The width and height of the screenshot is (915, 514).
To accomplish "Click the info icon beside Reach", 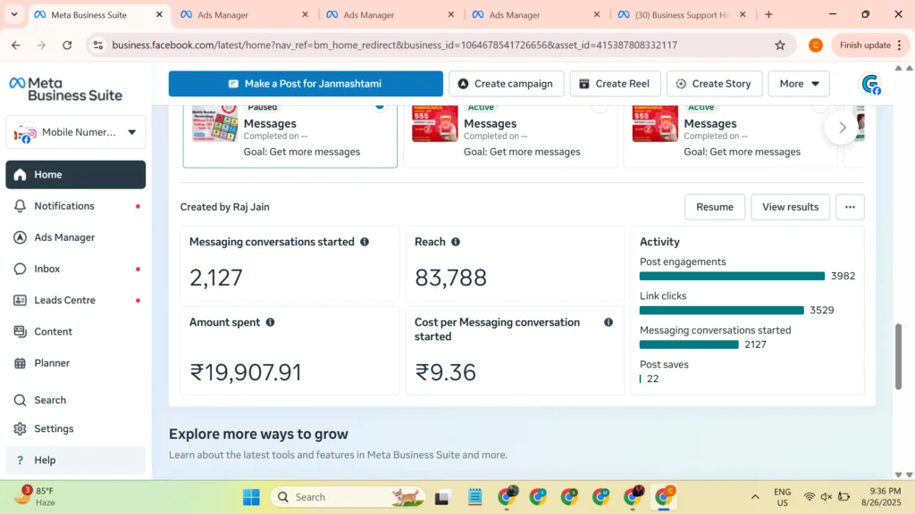I will tap(456, 242).
